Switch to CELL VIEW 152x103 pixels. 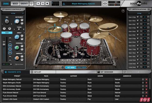click(x=82, y=67)
